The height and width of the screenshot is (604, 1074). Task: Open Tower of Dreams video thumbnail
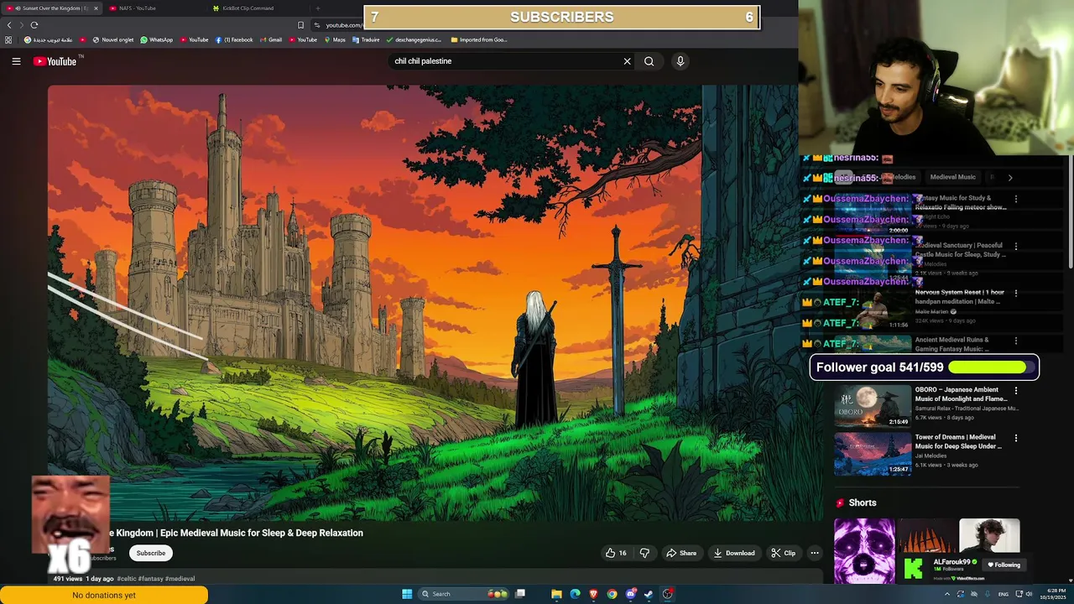[873, 453]
